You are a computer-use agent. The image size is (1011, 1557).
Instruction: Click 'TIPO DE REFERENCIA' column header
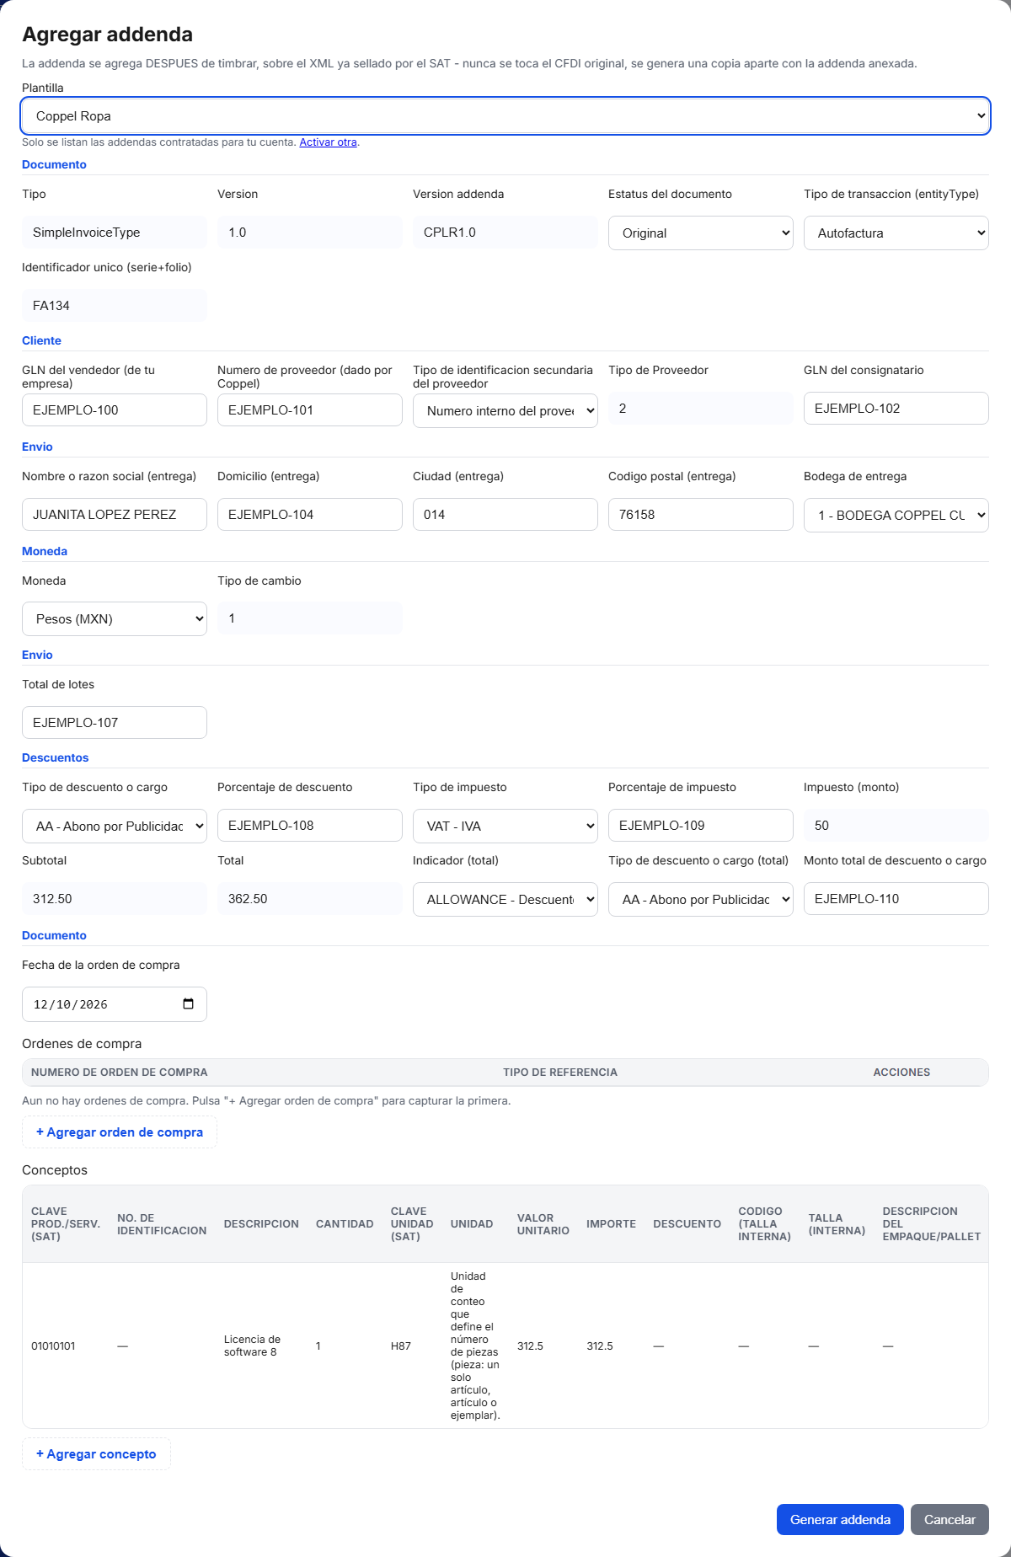click(x=560, y=1073)
